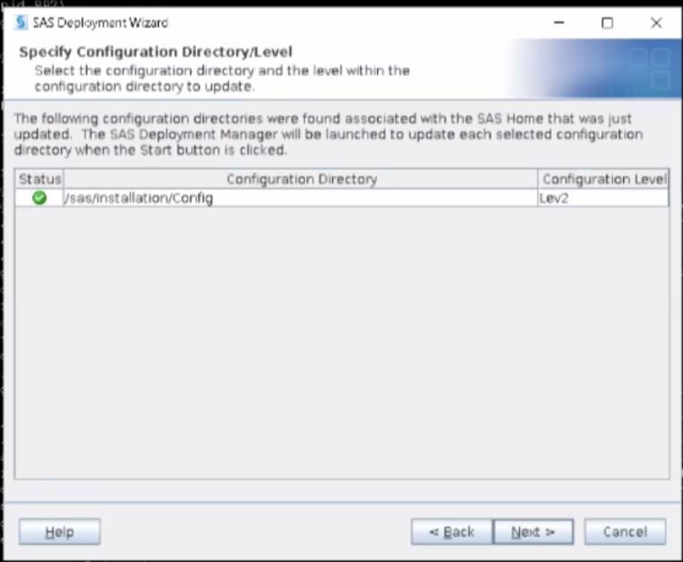Proceed with the Next button

click(x=534, y=532)
